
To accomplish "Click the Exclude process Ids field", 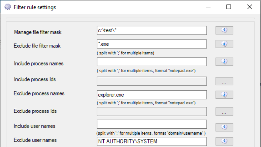I will click(x=152, y=111).
